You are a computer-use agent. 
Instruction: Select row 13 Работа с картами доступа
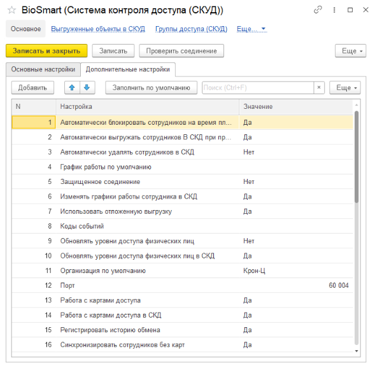pyautogui.click(x=182, y=300)
